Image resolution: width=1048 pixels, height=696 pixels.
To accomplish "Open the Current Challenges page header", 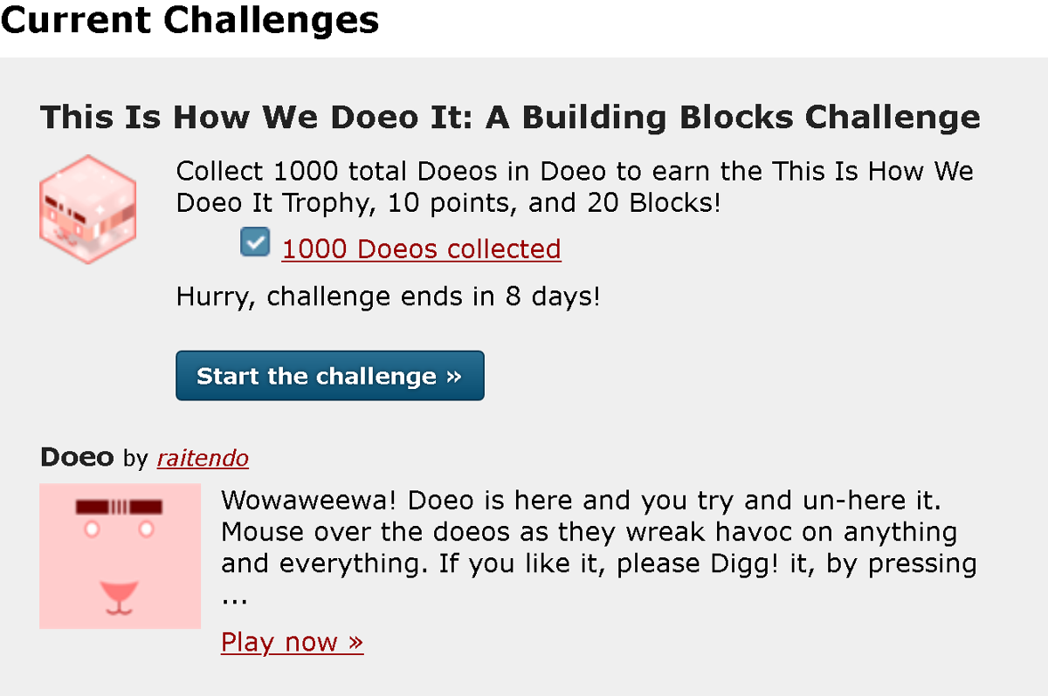I will coord(190,21).
